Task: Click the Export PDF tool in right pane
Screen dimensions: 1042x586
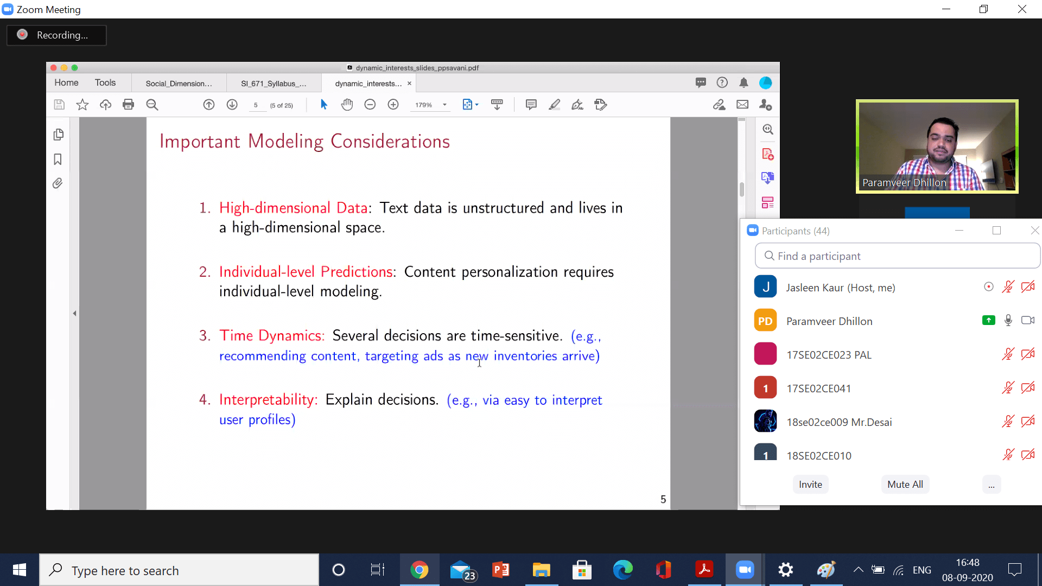Action: (x=767, y=178)
